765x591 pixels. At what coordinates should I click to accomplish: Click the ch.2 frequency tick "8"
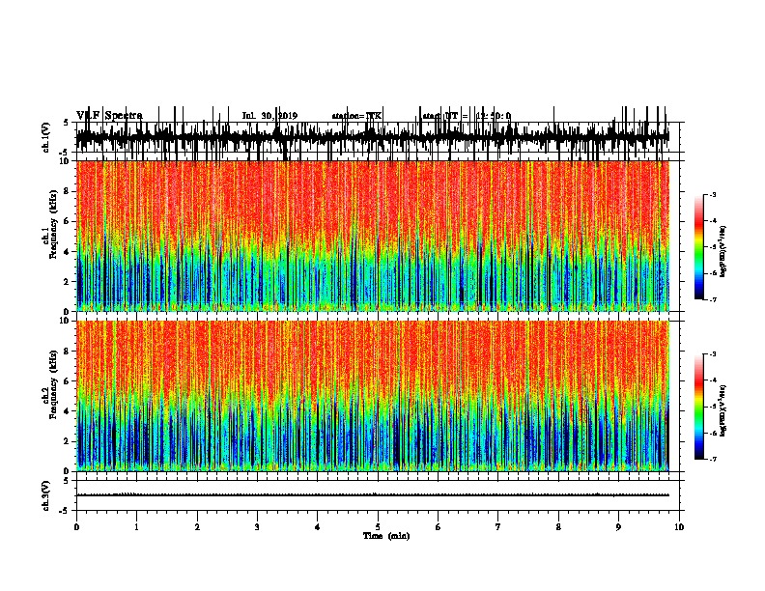pos(68,352)
